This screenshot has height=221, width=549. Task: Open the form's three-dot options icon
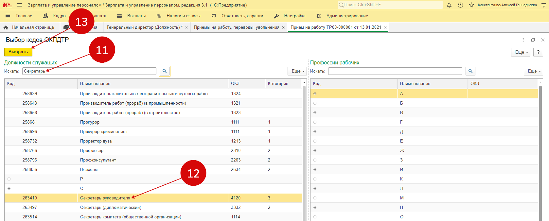(x=523, y=40)
